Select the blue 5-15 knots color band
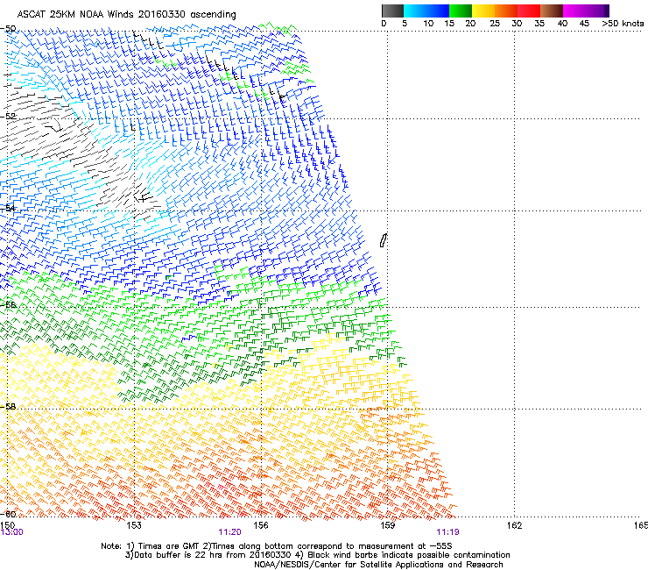 pyautogui.click(x=426, y=11)
